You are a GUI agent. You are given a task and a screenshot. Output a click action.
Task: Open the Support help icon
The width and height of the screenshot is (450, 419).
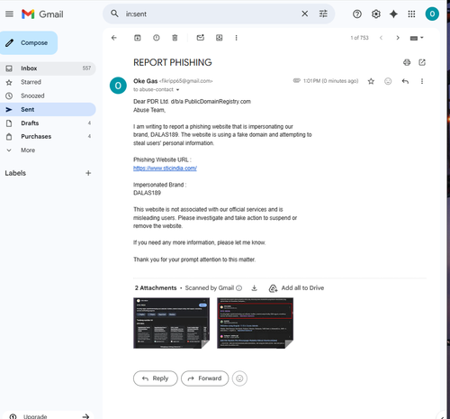pyautogui.click(x=357, y=14)
